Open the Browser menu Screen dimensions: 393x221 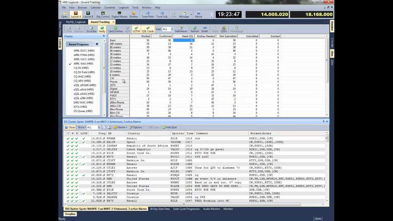(82, 7)
